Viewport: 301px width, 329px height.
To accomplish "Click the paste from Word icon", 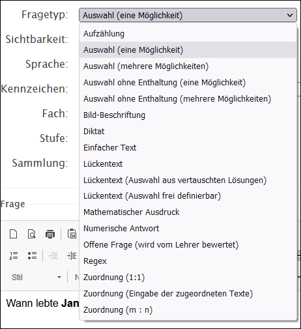I will tap(72, 234).
